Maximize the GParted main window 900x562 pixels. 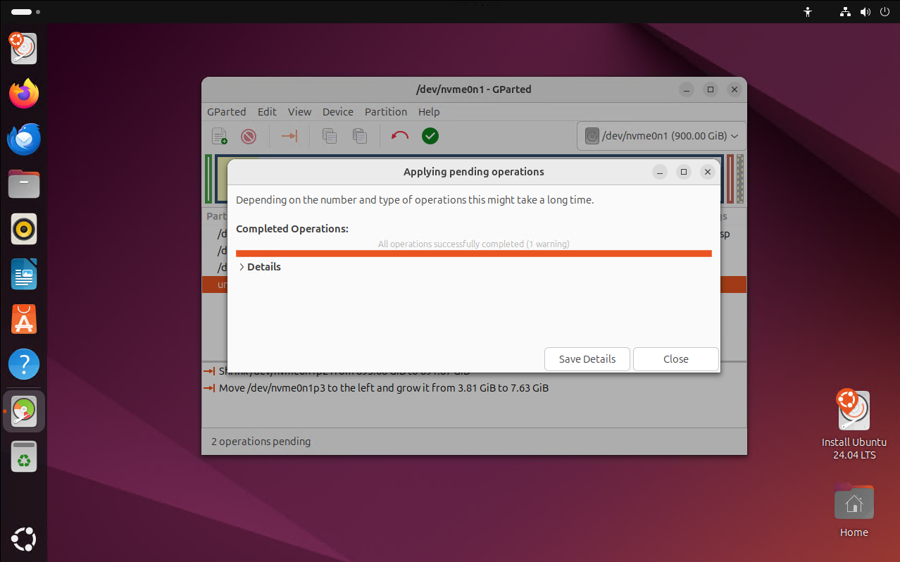pos(711,89)
